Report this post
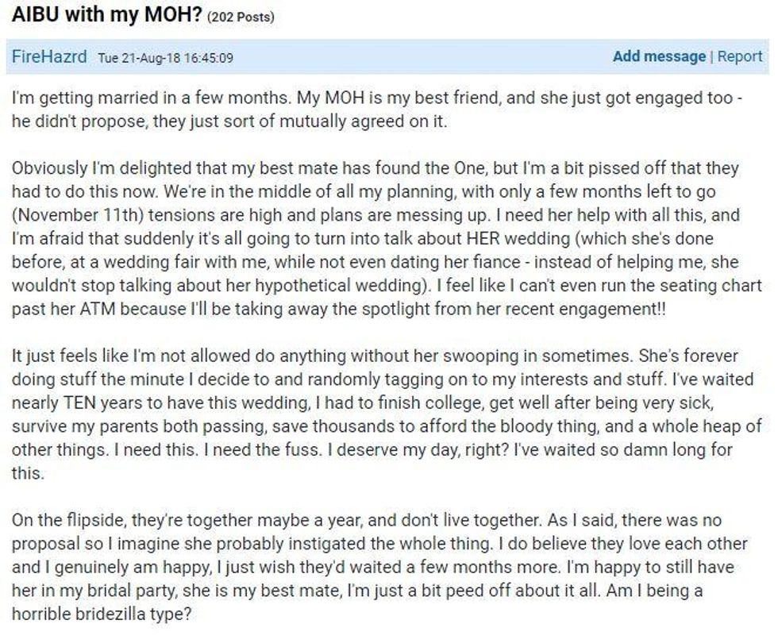Image resolution: width=778 pixels, height=643 pixels. point(740,56)
